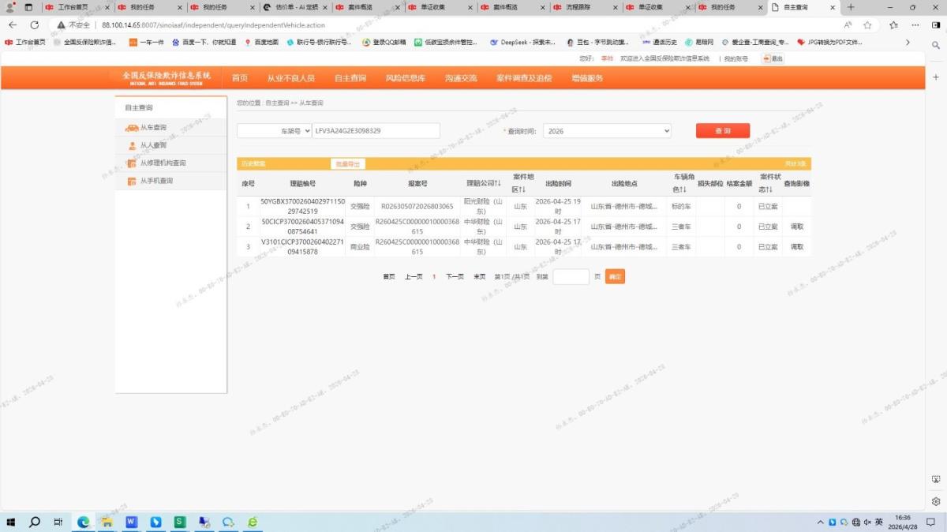Viewport: 947px width, 532px height.
Task: Go to 下一页 in the pagination
Action: pyautogui.click(x=455, y=277)
